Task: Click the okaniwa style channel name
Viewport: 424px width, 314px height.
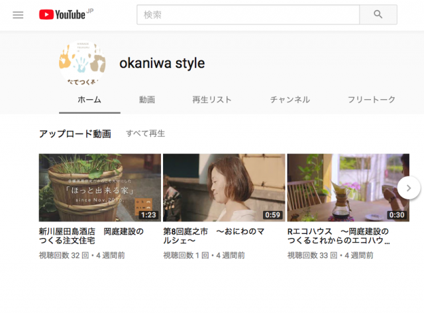Action: tap(162, 63)
